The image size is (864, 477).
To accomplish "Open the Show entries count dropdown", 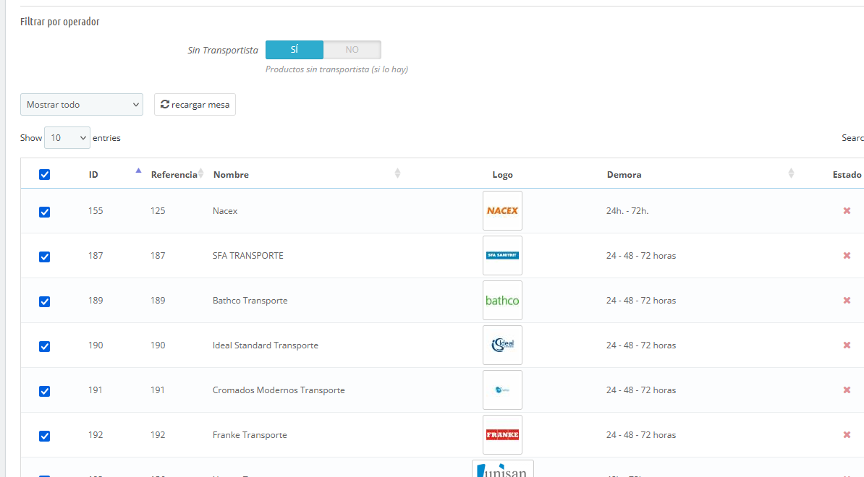I will tap(67, 138).
